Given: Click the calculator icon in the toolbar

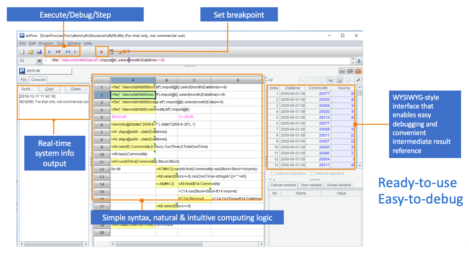Looking at the screenshot, I should (111, 52).
